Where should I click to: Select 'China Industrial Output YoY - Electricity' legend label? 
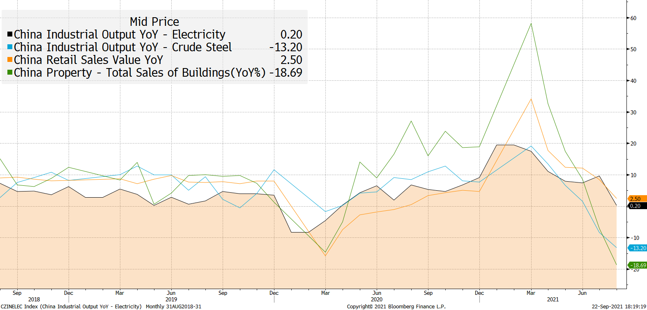(120, 34)
